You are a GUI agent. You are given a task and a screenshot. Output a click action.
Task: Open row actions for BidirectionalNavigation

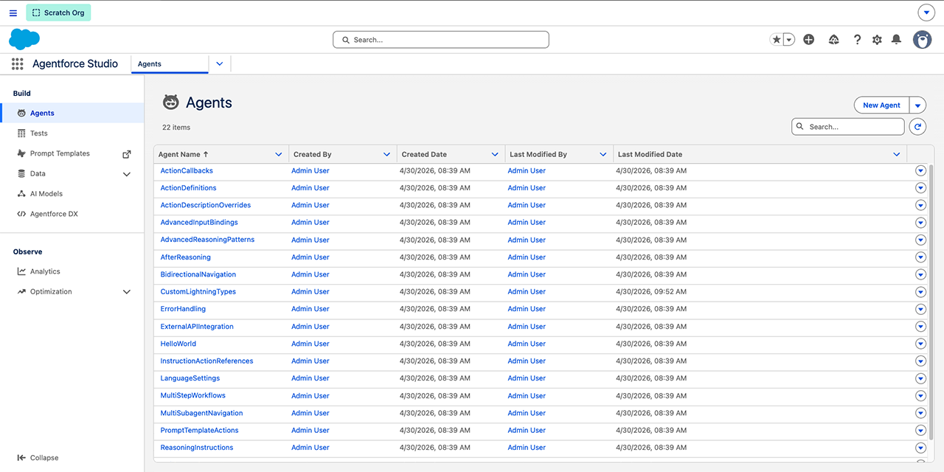click(920, 274)
